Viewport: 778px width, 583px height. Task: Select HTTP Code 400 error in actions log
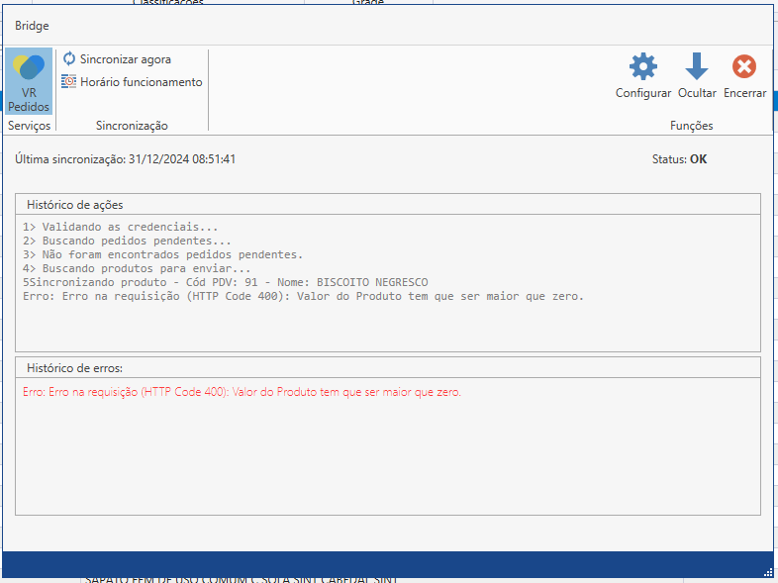pos(303,297)
